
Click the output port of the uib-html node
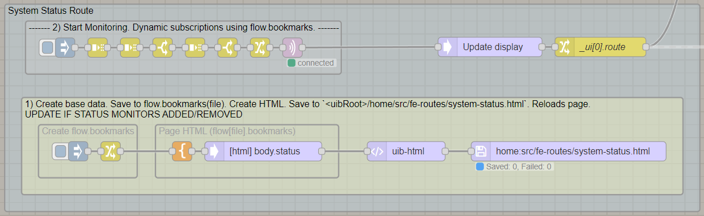pyautogui.click(x=445, y=151)
